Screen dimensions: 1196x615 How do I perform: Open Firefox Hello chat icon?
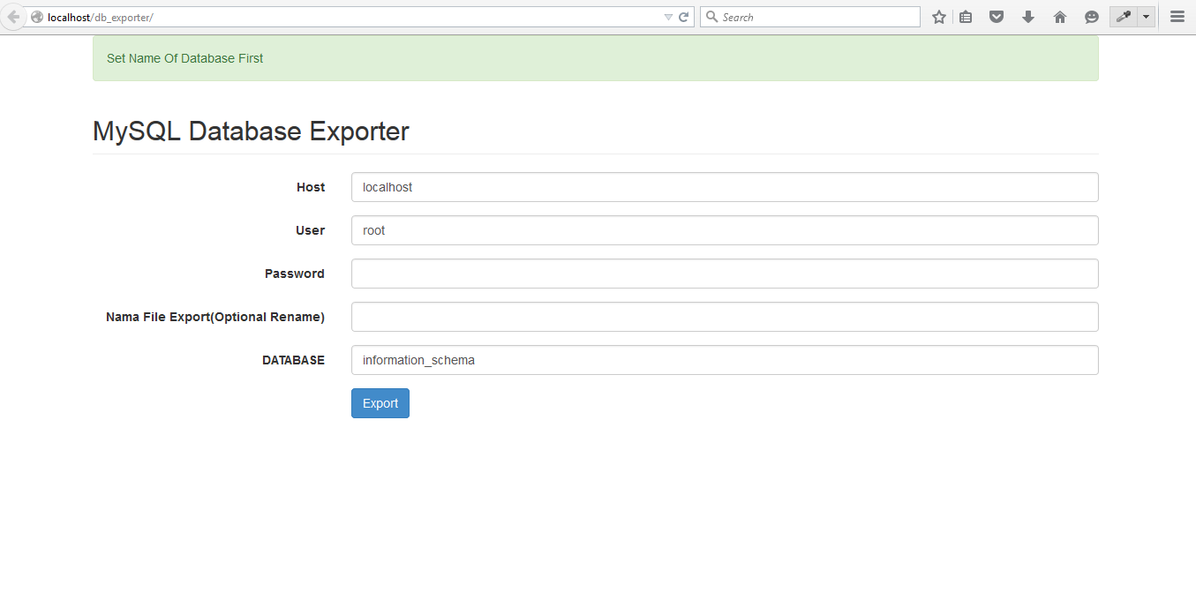[x=1091, y=16]
